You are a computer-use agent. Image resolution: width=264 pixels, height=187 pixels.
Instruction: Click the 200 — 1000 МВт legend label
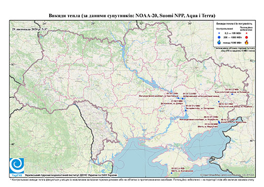(233, 37)
